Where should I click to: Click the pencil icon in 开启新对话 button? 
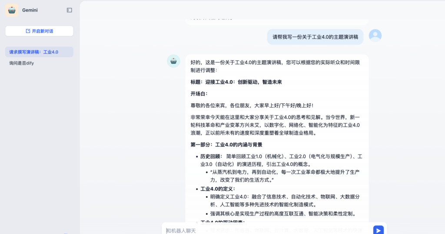click(x=28, y=31)
